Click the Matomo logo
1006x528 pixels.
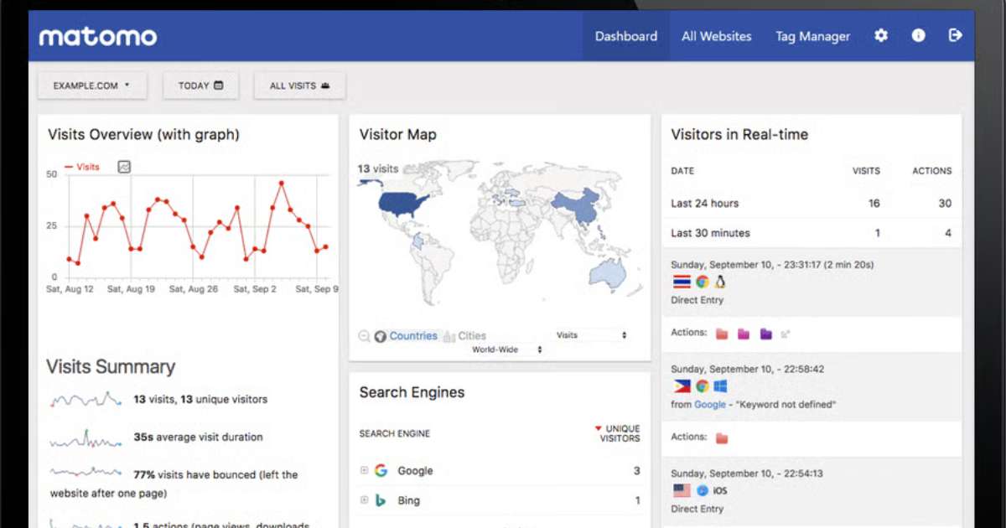(x=98, y=37)
